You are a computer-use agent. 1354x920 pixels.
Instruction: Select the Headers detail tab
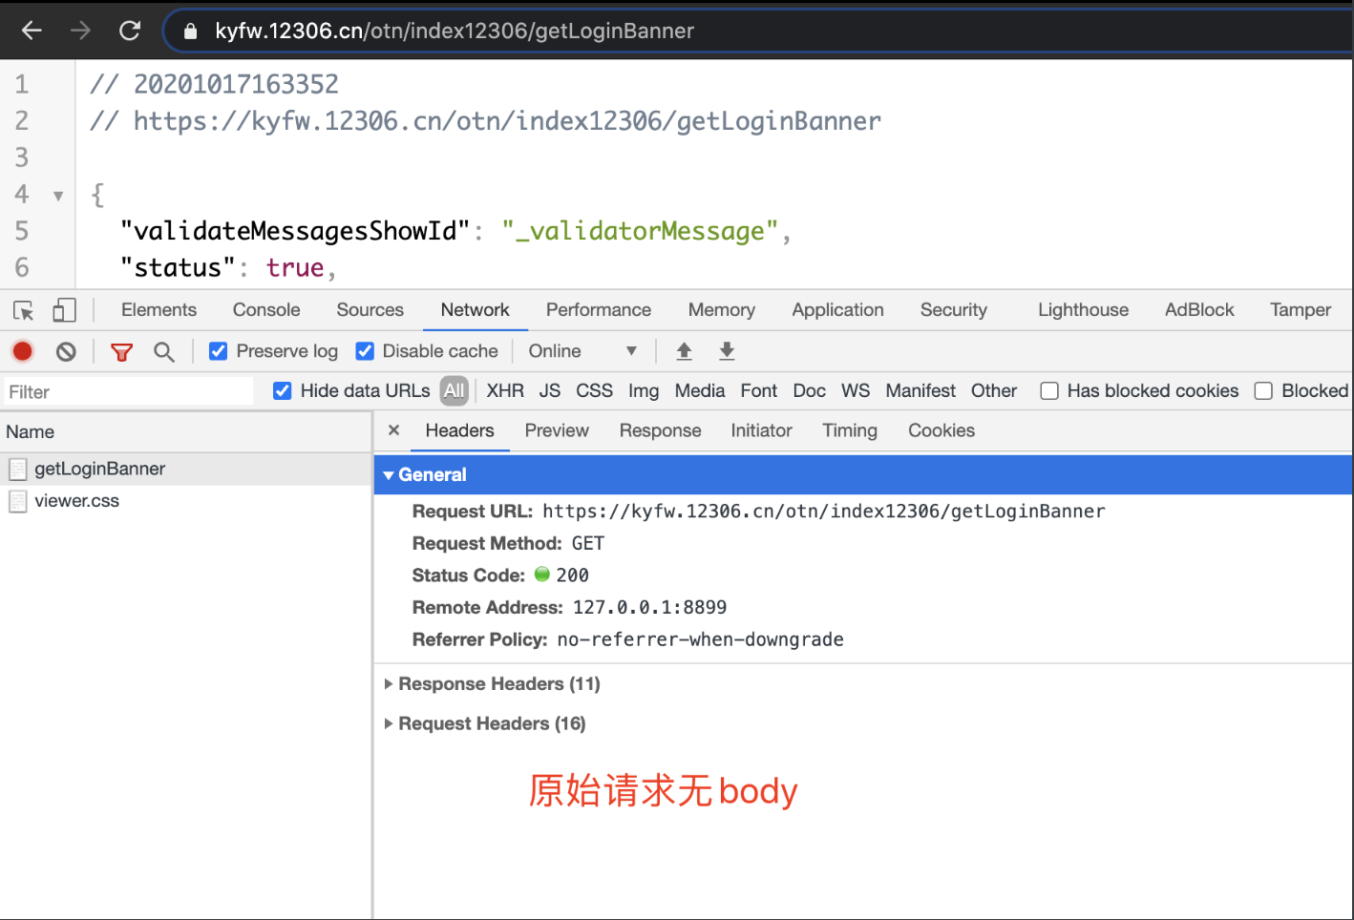click(459, 430)
